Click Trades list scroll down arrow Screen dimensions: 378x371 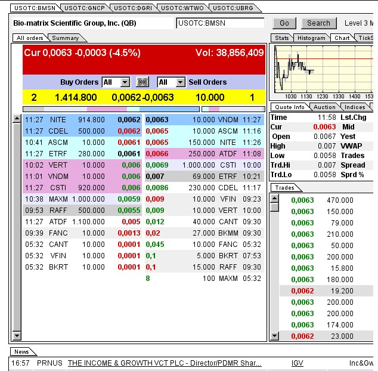[275, 336]
